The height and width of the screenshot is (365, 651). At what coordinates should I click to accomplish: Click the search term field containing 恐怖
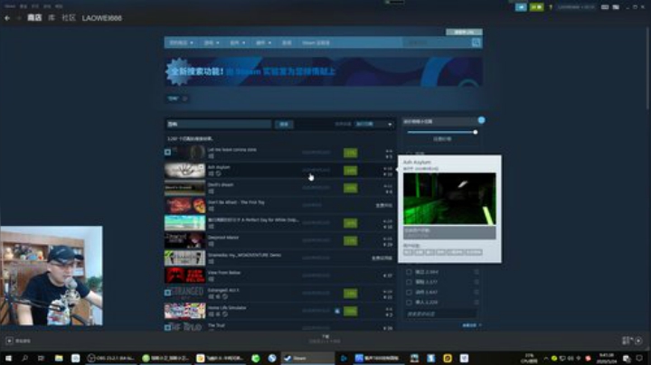pyautogui.click(x=219, y=124)
